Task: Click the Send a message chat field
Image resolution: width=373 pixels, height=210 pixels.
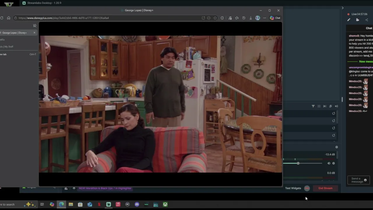Action: click(x=358, y=180)
